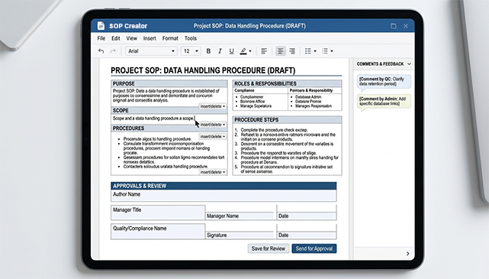Image resolution: width=489 pixels, height=279 pixels.
Task: Click step 1 'Complete the procedure check'
Action: click(x=274, y=130)
